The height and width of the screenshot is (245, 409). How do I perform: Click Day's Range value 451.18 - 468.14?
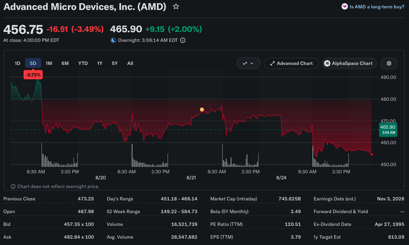[x=179, y=199]
